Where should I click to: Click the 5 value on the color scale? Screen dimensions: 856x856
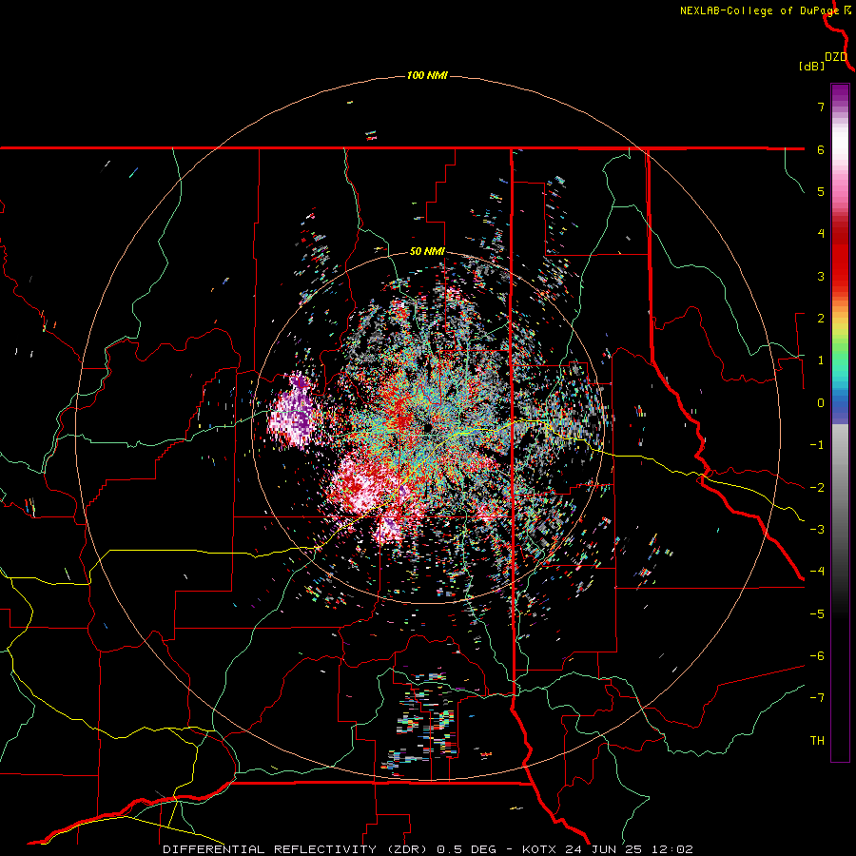tap(821, 191)
